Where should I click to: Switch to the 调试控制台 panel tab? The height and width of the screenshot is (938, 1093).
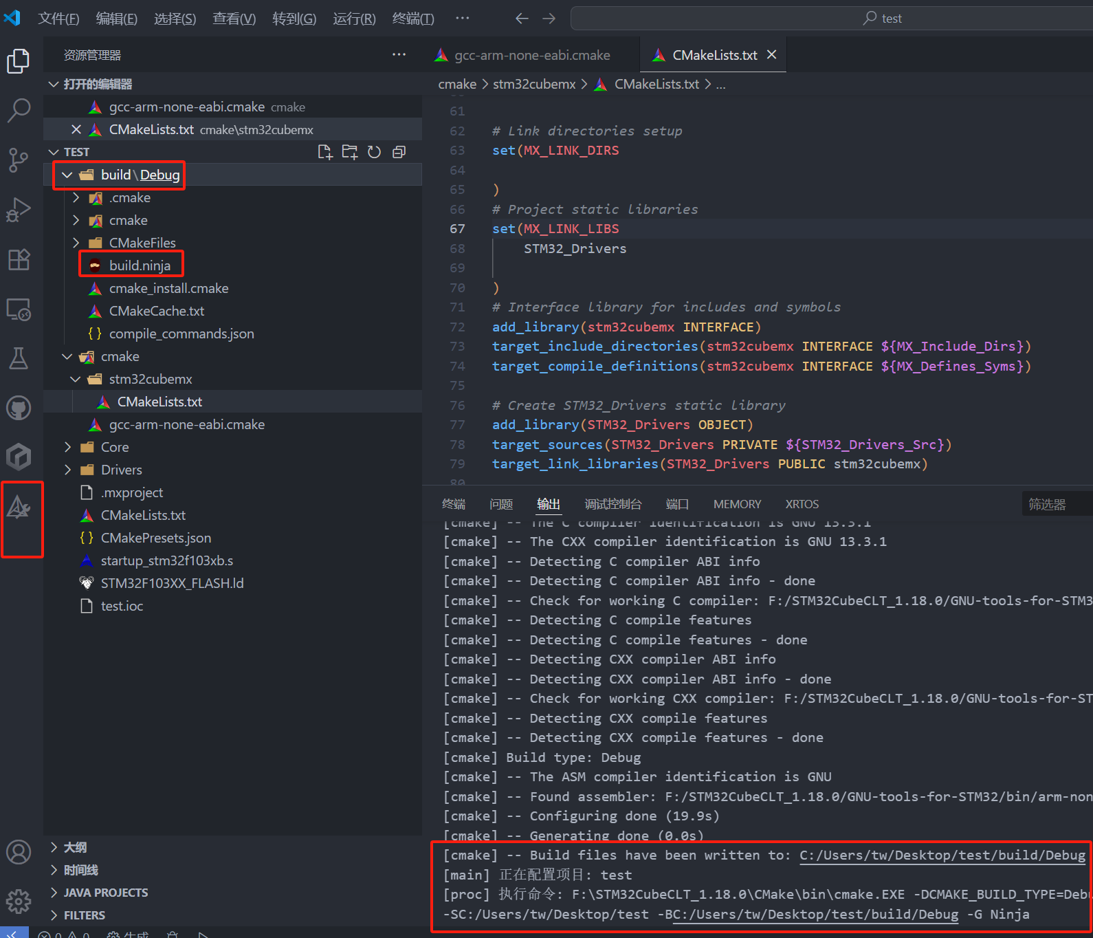click(613, 504)
